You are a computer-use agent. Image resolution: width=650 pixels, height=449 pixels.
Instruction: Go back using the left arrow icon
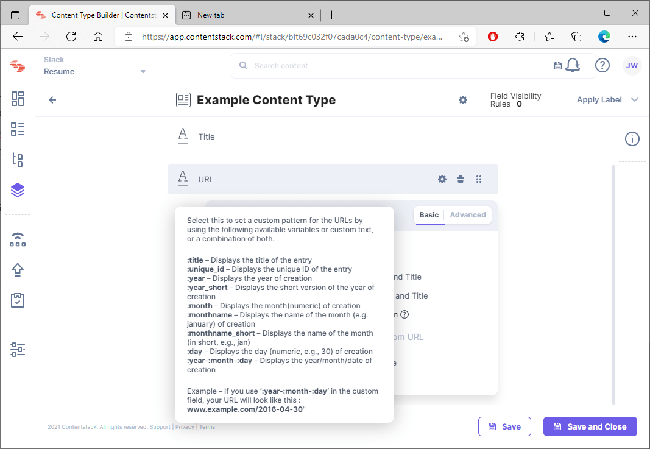52,100
